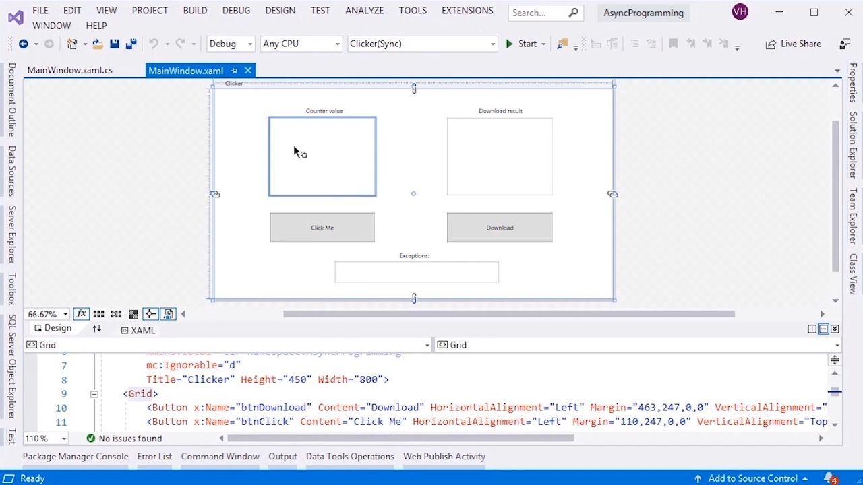Click the right margin chain icon on designer
The image size is (863, 485).
612,194
